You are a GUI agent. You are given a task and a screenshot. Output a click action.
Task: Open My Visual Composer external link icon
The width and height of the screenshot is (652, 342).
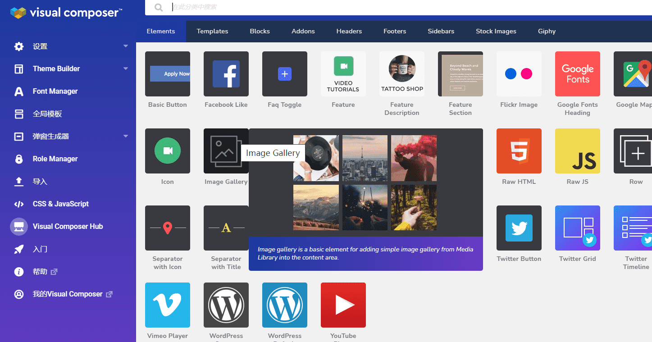109,294
